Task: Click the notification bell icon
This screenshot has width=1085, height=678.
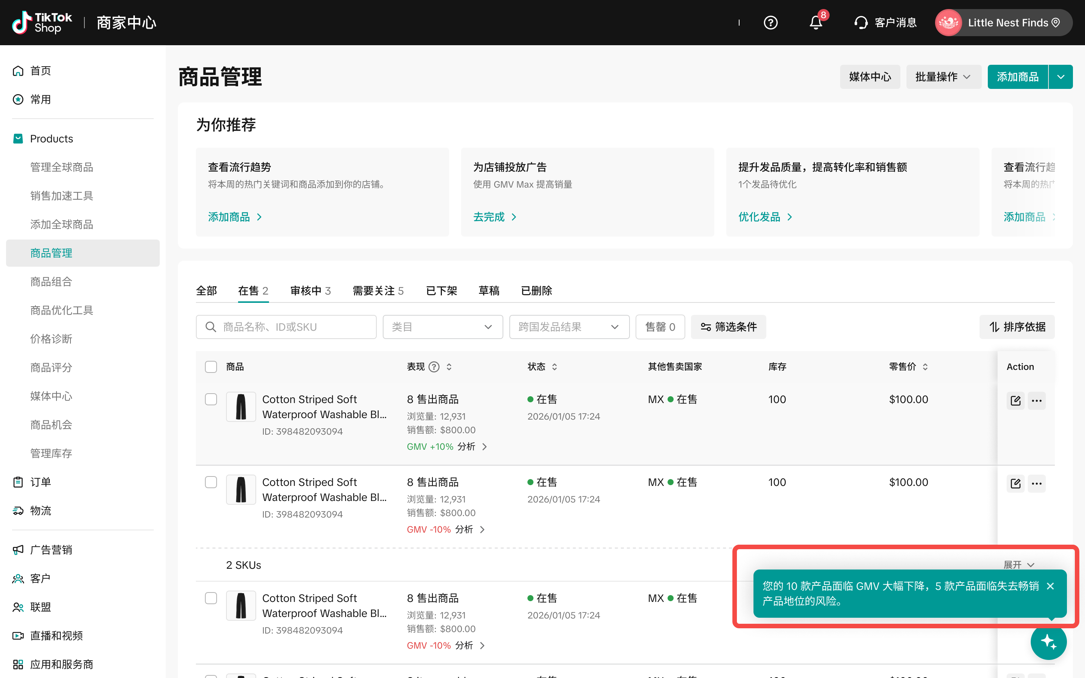Action: coord(816,23)
